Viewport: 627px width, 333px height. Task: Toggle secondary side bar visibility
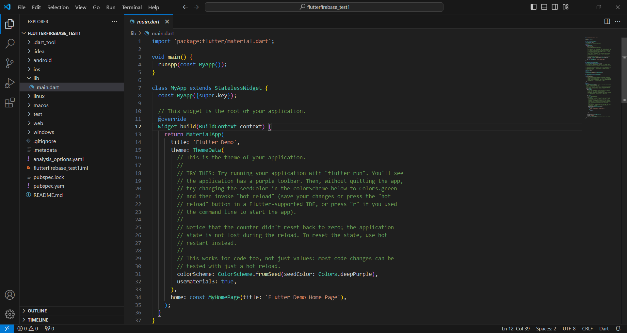555,7
